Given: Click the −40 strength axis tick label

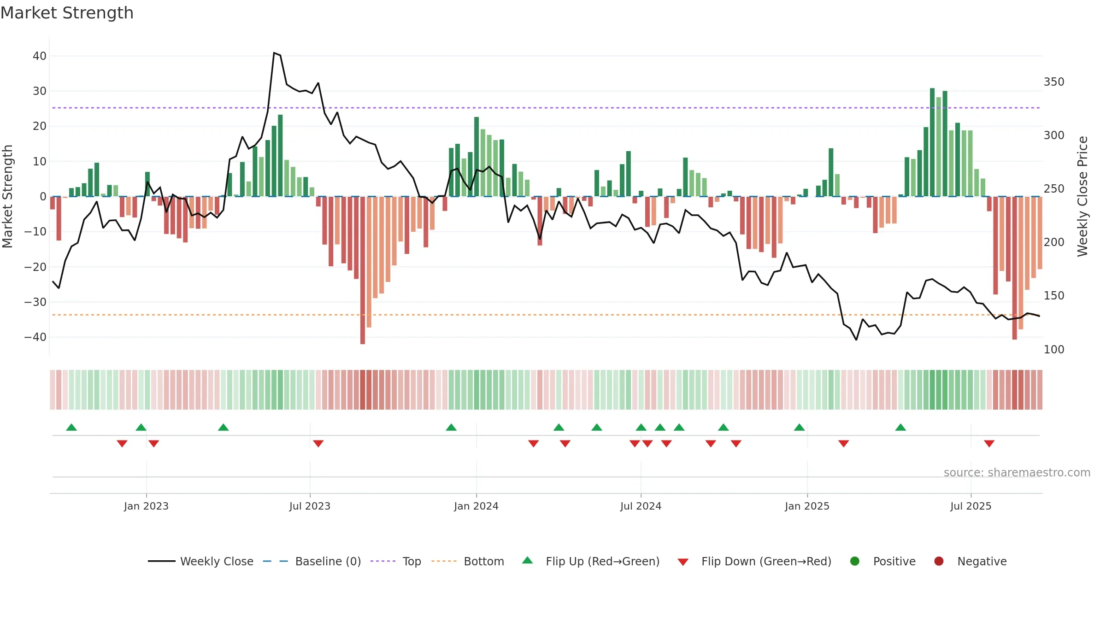Looking at the screenshot, I should click(35, 337).
